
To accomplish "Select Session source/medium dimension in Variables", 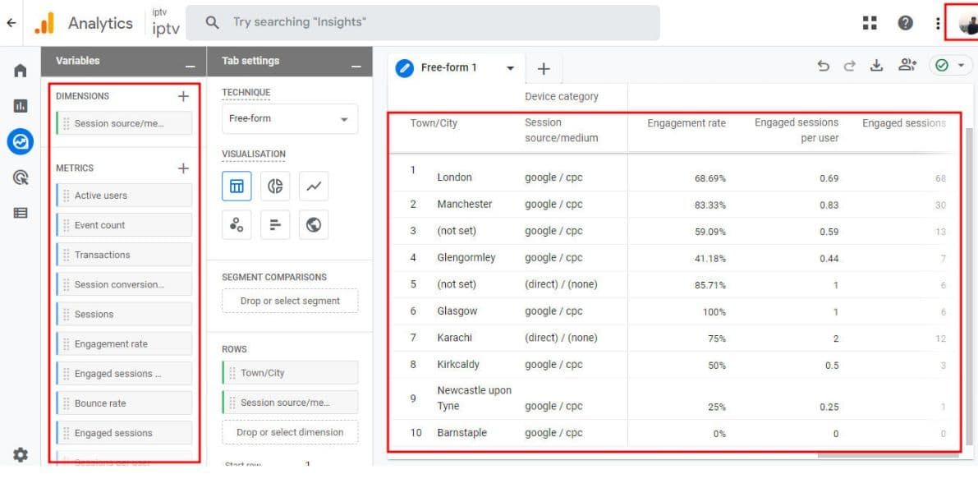I will [124, 123].
